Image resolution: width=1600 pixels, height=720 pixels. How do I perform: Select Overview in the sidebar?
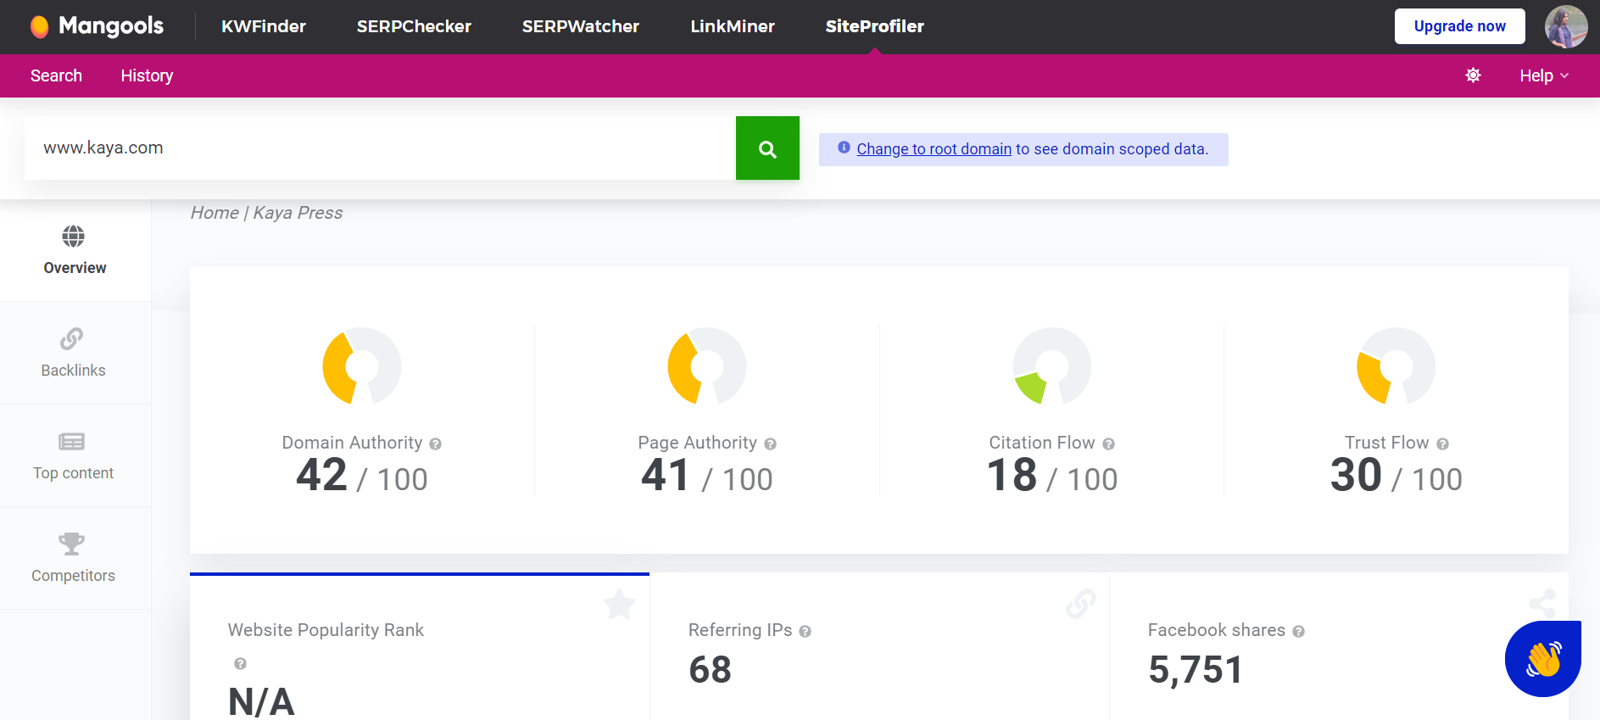(75, 250)
